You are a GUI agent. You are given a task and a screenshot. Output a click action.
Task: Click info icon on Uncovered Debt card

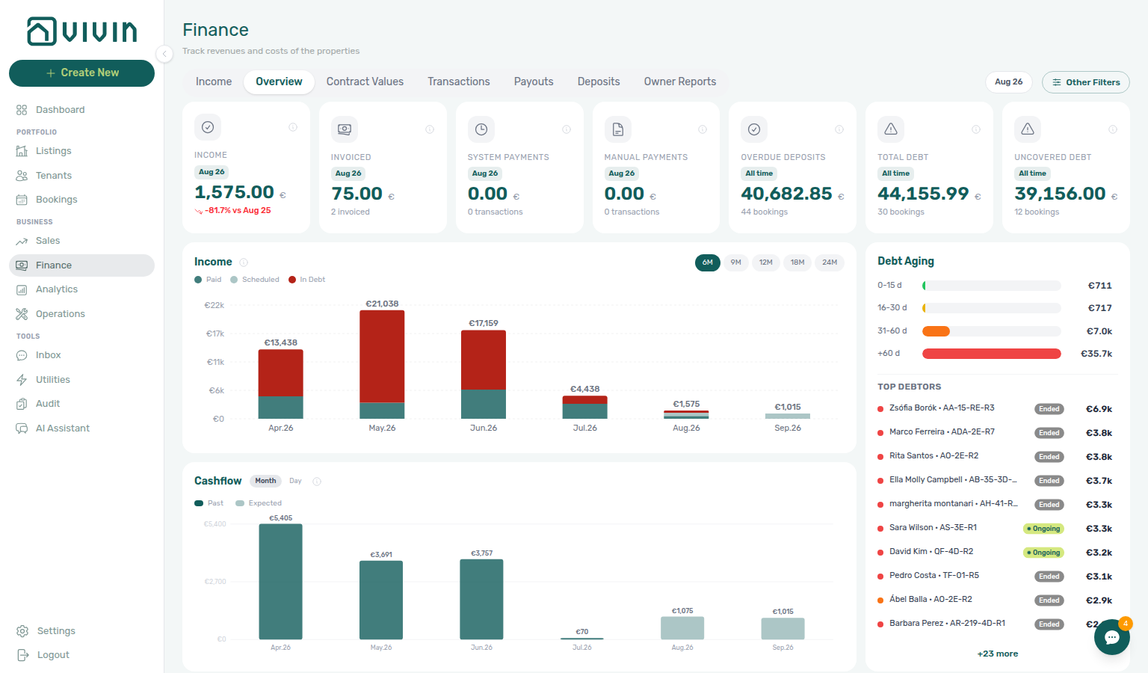(1113, 129)
